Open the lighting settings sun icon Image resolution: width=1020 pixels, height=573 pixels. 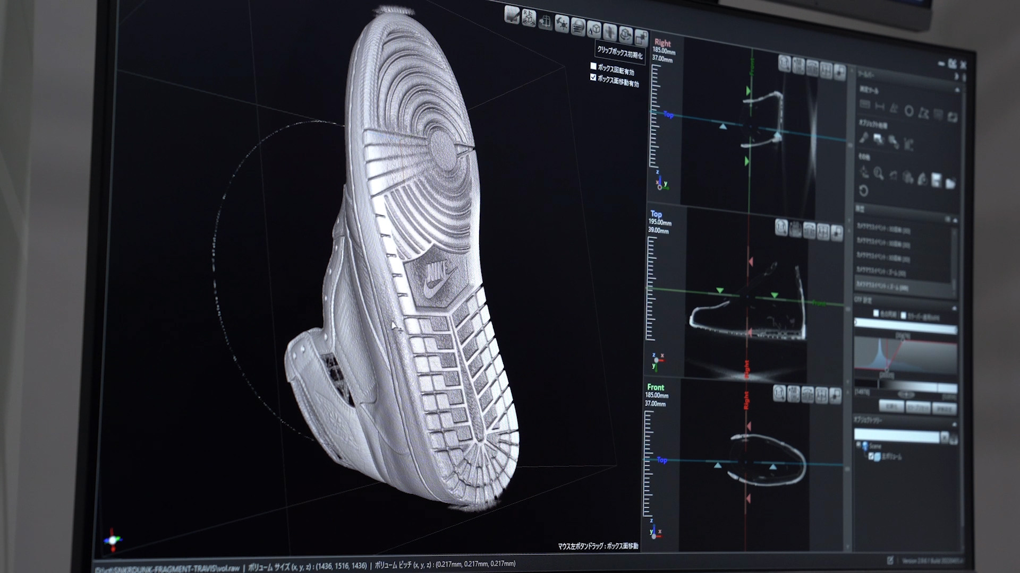pos(562,23)
